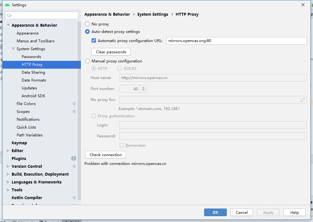This screenshot has height=222, width=313.
Task: Open the Android SDK settings page
Action: pyautogui.click(x=33, y=96)
